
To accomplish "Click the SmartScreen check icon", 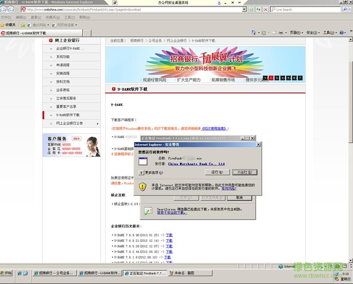I will coord(148,211).
